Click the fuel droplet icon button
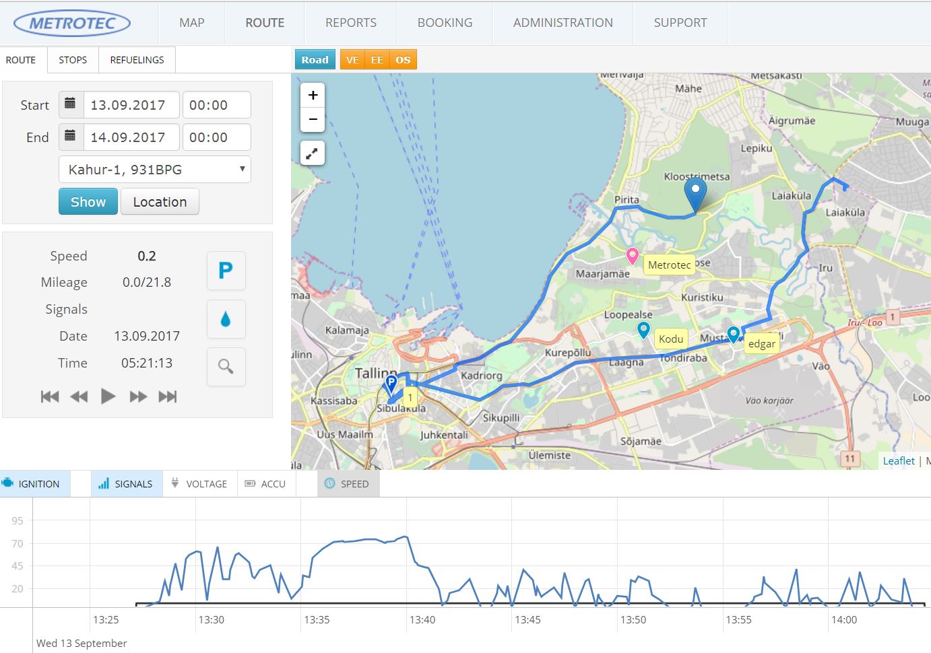 (x=226, y=319)
